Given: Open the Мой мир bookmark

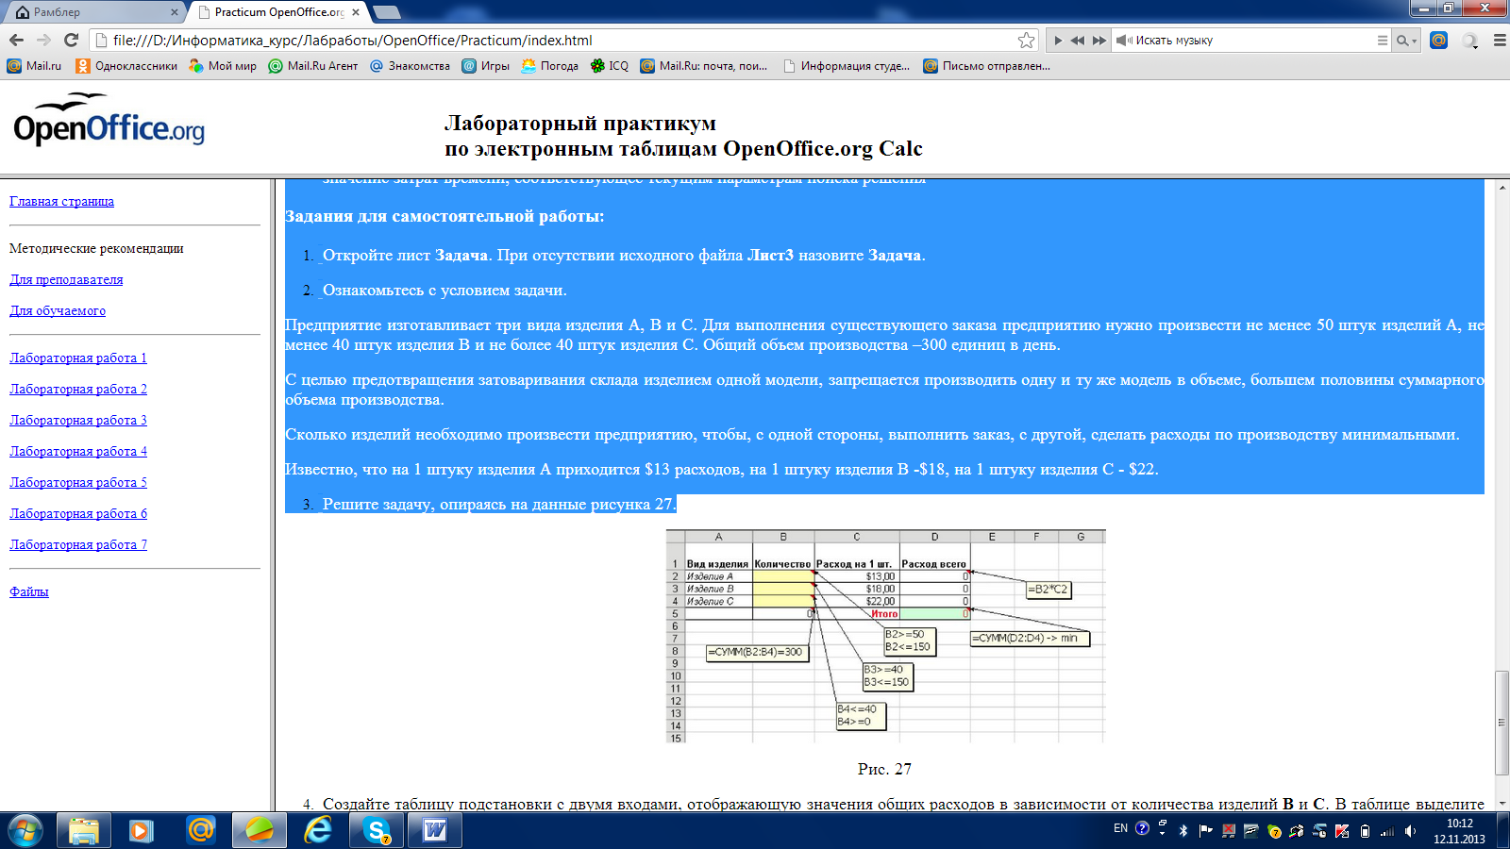Looking at the screenshot, I should (223, 66).
